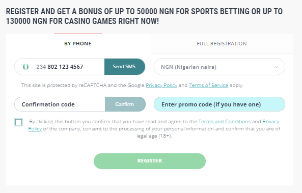The width and height of the screenshot is (302, 193).
Task: Focus the Enter promo code field
Action: (x=219, y=104)
